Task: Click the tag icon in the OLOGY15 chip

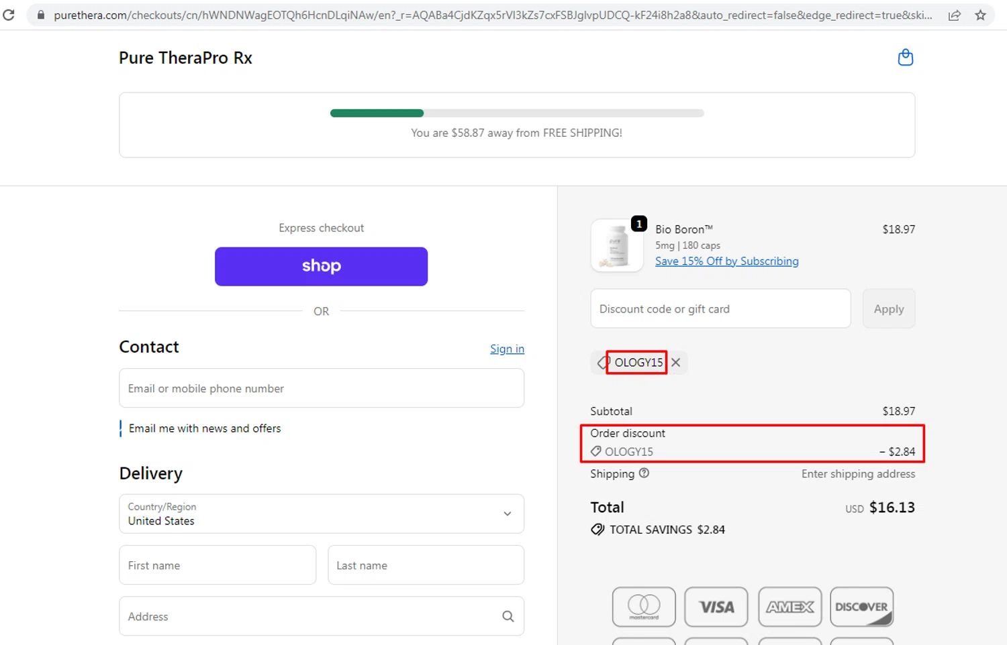Action: (x=602, y=362)
